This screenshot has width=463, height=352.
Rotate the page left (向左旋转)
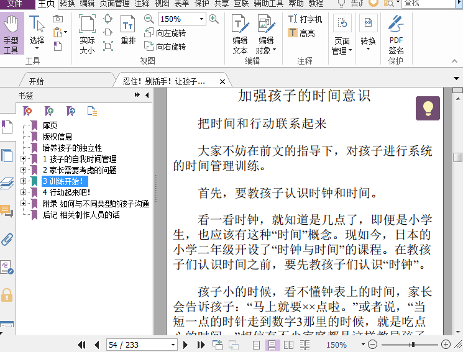165,33
